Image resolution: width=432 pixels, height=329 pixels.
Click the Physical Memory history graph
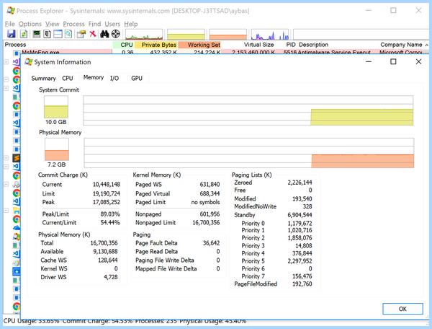tap(249, 153)
